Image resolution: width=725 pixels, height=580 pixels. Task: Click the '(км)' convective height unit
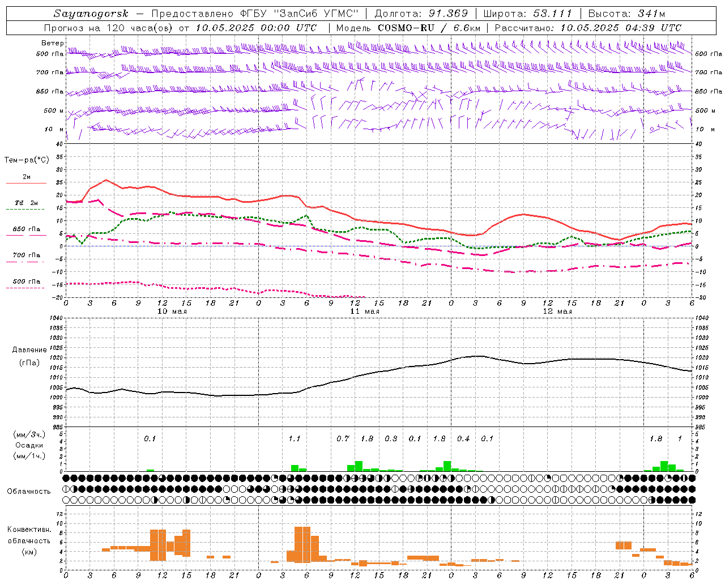pos(29,552)
